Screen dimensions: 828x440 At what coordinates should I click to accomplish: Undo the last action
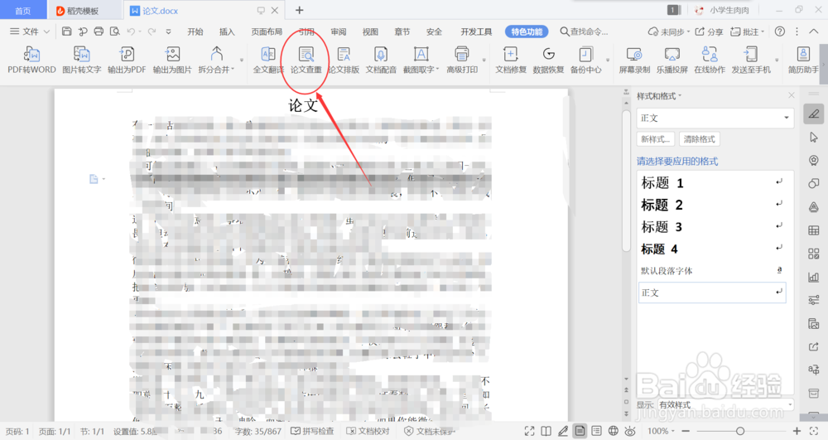(x=131, y=31)
